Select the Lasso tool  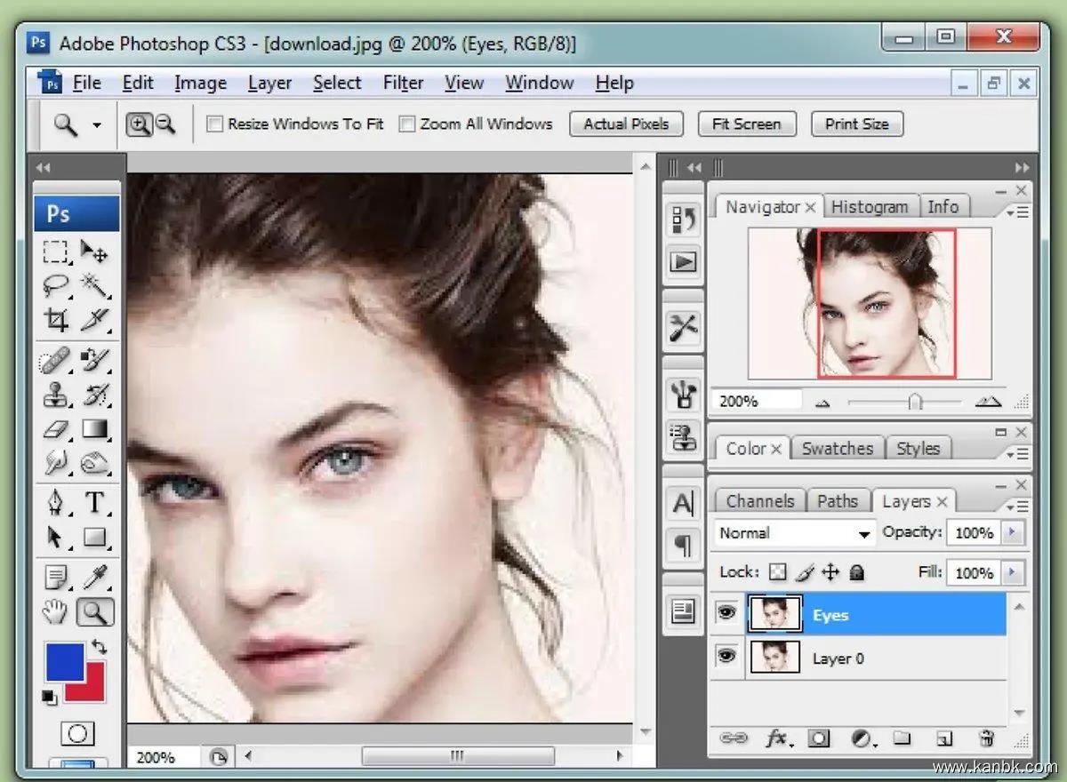(x=56, y=286)
